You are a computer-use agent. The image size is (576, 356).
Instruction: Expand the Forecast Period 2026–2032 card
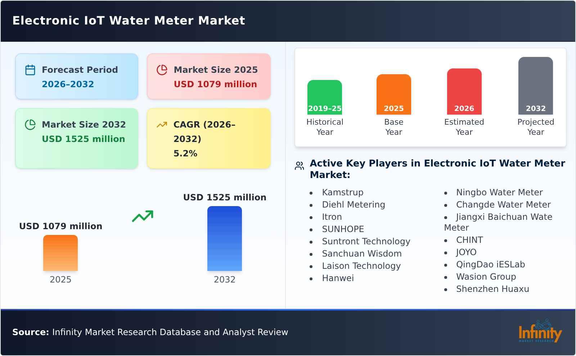tap(77, 76)
